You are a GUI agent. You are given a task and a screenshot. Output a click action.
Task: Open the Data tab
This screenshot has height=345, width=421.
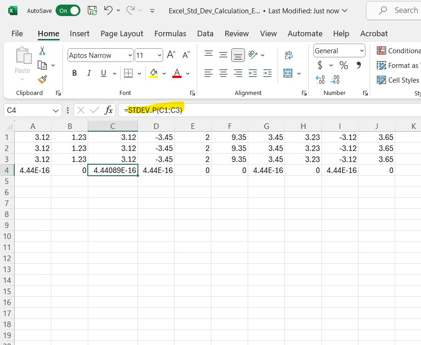tap(205, 33)
